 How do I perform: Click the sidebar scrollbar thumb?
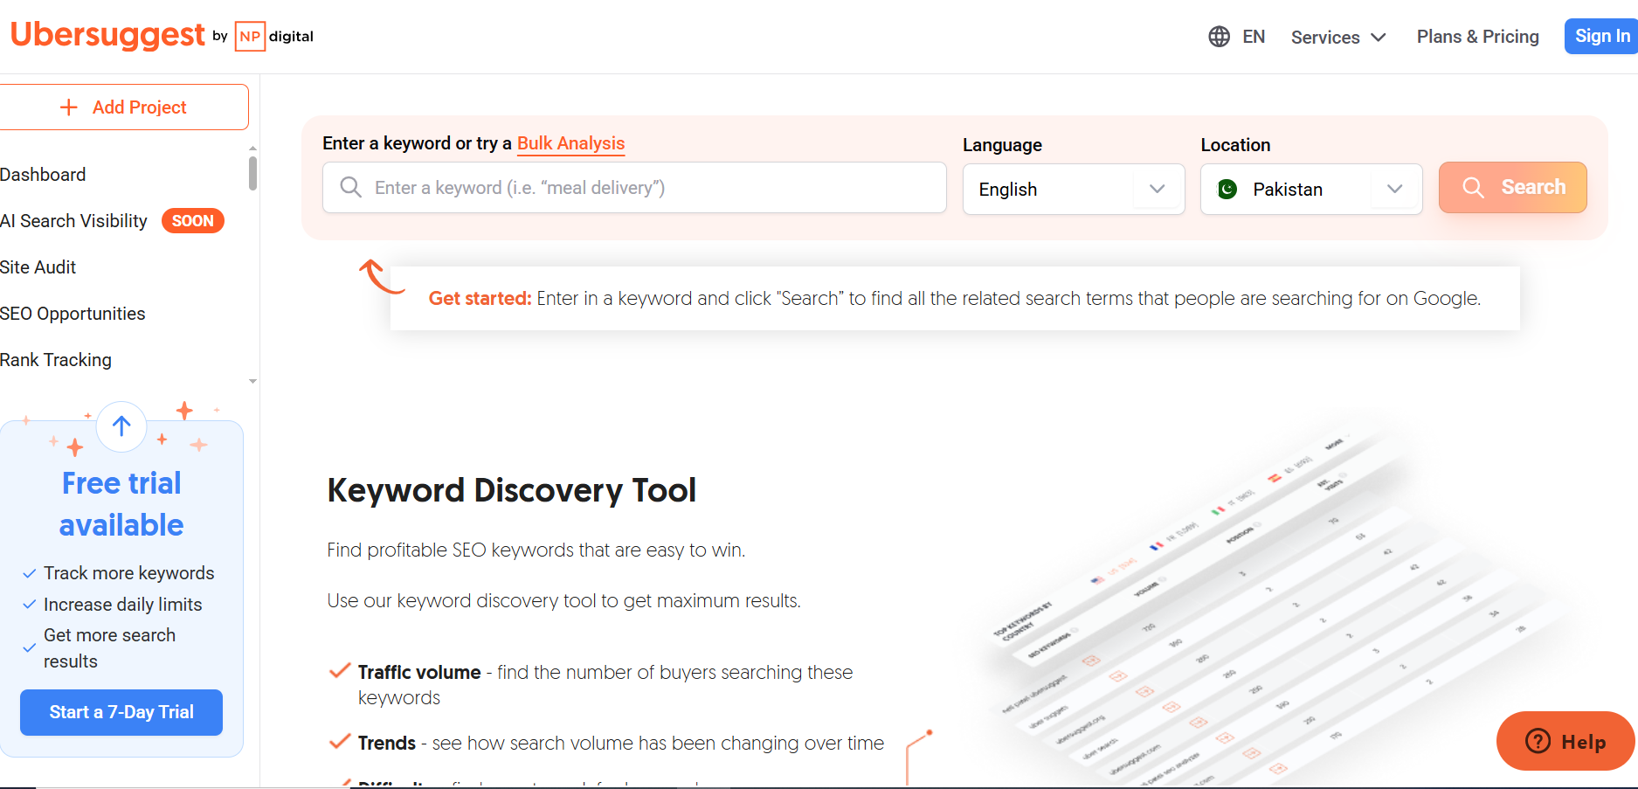(x=252, y=173)
